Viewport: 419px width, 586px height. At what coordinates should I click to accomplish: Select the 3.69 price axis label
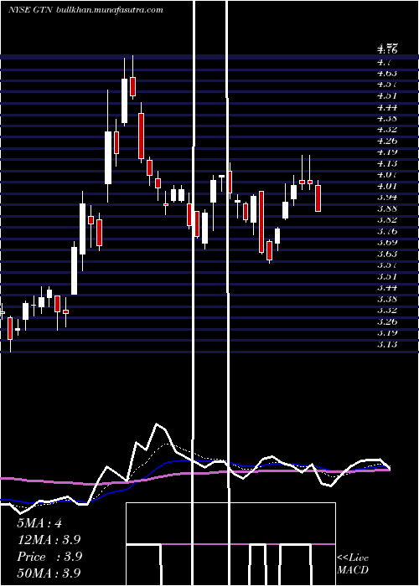point(387,242)
